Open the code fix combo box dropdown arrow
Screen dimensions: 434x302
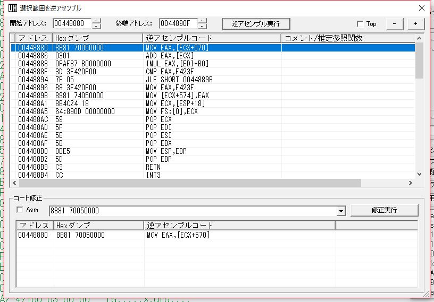pyautogui.click(x=341, y=211)
